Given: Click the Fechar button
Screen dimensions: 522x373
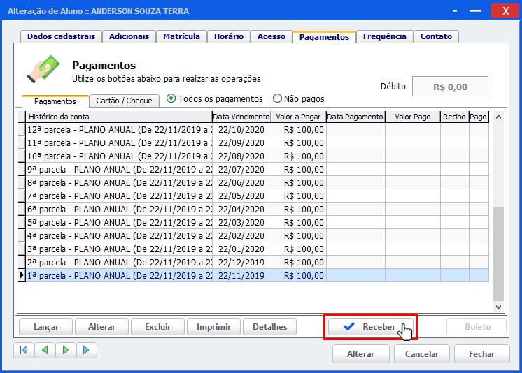Looking at the screenshot, I should click(x=481, y=354).
